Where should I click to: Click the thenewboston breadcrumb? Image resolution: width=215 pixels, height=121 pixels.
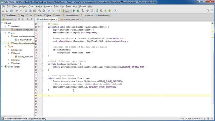point(71,15)
